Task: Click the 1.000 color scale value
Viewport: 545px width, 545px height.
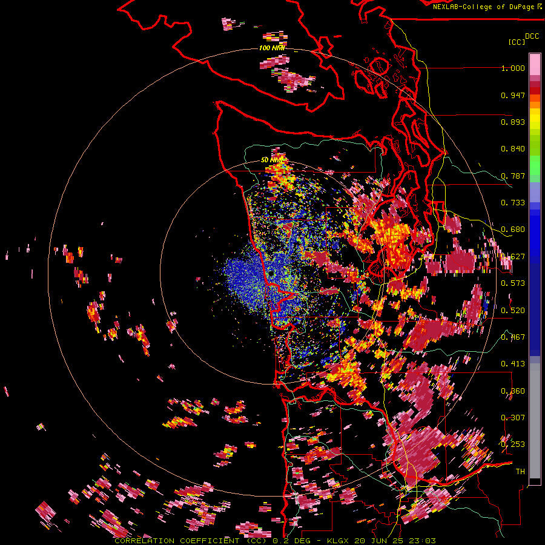Action: click(513, 68)
